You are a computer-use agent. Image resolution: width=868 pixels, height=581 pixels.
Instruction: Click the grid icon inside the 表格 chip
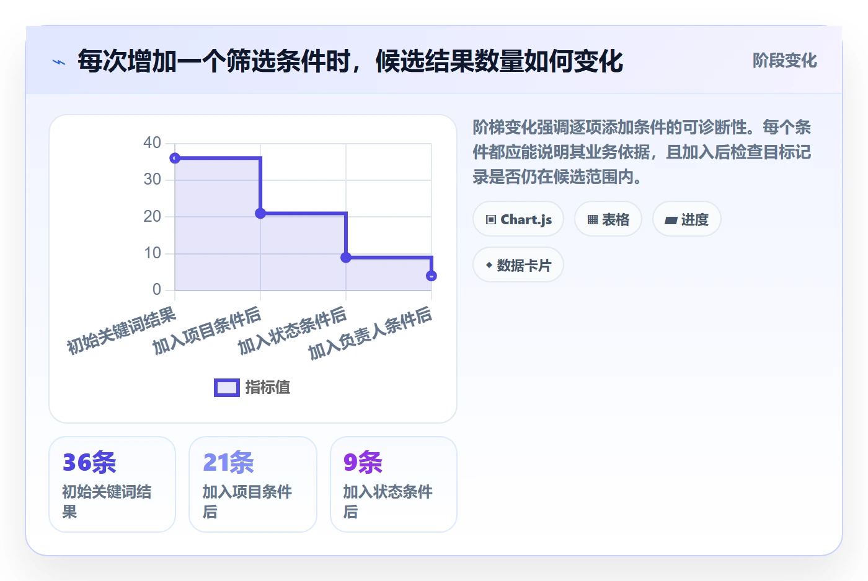593,219
